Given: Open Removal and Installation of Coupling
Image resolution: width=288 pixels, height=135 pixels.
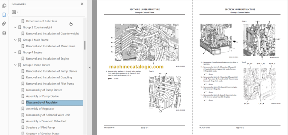Looking at the screenshot, I should (x=49, y=77).
